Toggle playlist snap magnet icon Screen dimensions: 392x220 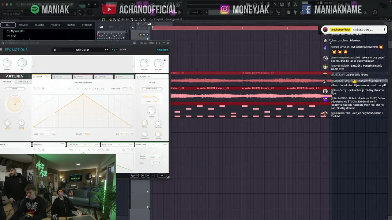point(103,19)
